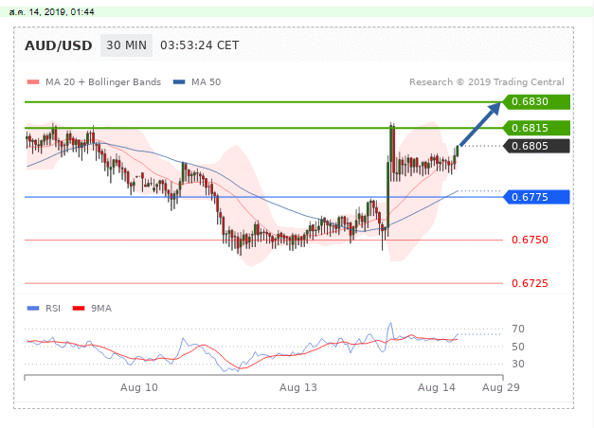Click the Aug 29 date axis label
594x428 pixels.
click(x=501, y=387)
